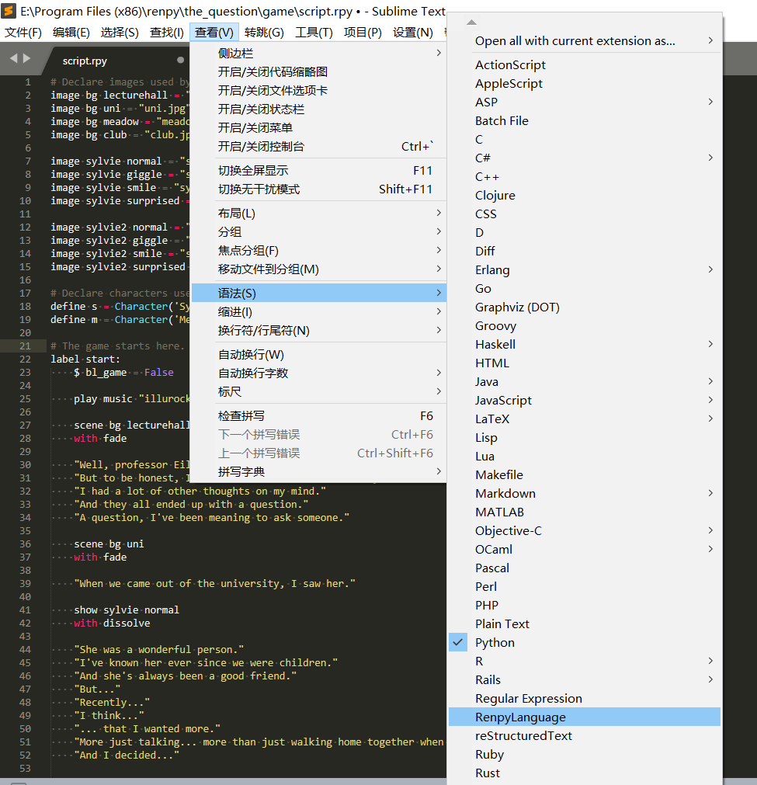This screenshot has height=785, width=757.
Task: Open the 工具(T) menu in menu bar
Action: tap(314, 32)
